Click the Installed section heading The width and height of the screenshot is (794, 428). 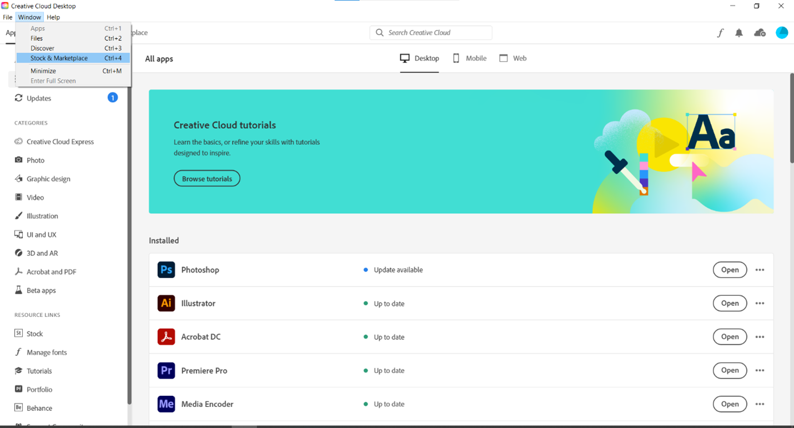[164, 240]
